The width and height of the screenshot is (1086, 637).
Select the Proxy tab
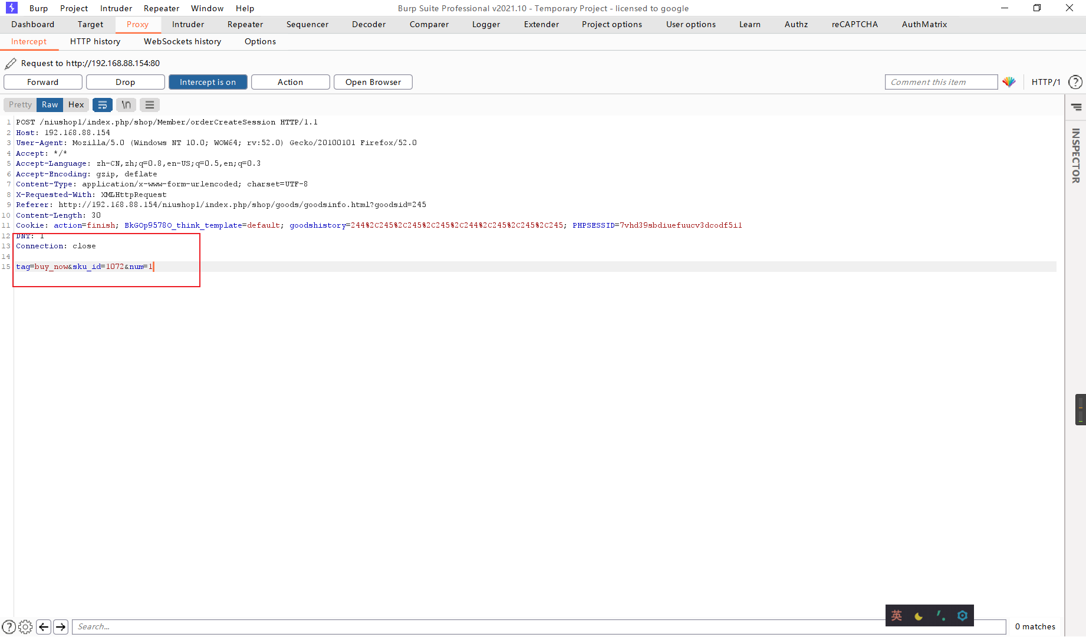137,24
